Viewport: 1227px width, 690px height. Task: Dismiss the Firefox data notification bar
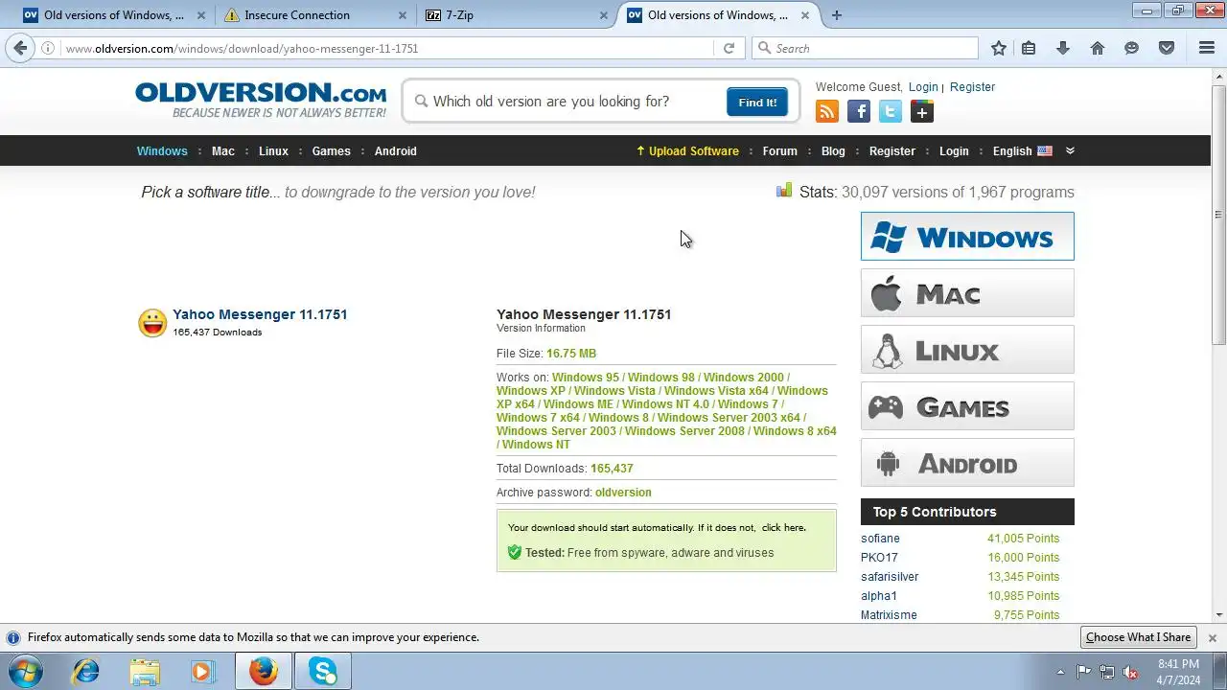click(1212, 637)
